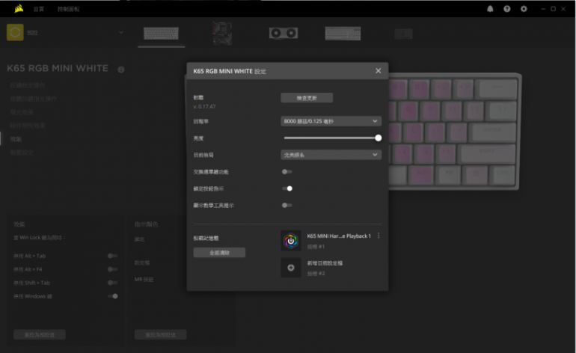Click the keyboard preview Enter key

pyautogui.click(x=492, y=132)
